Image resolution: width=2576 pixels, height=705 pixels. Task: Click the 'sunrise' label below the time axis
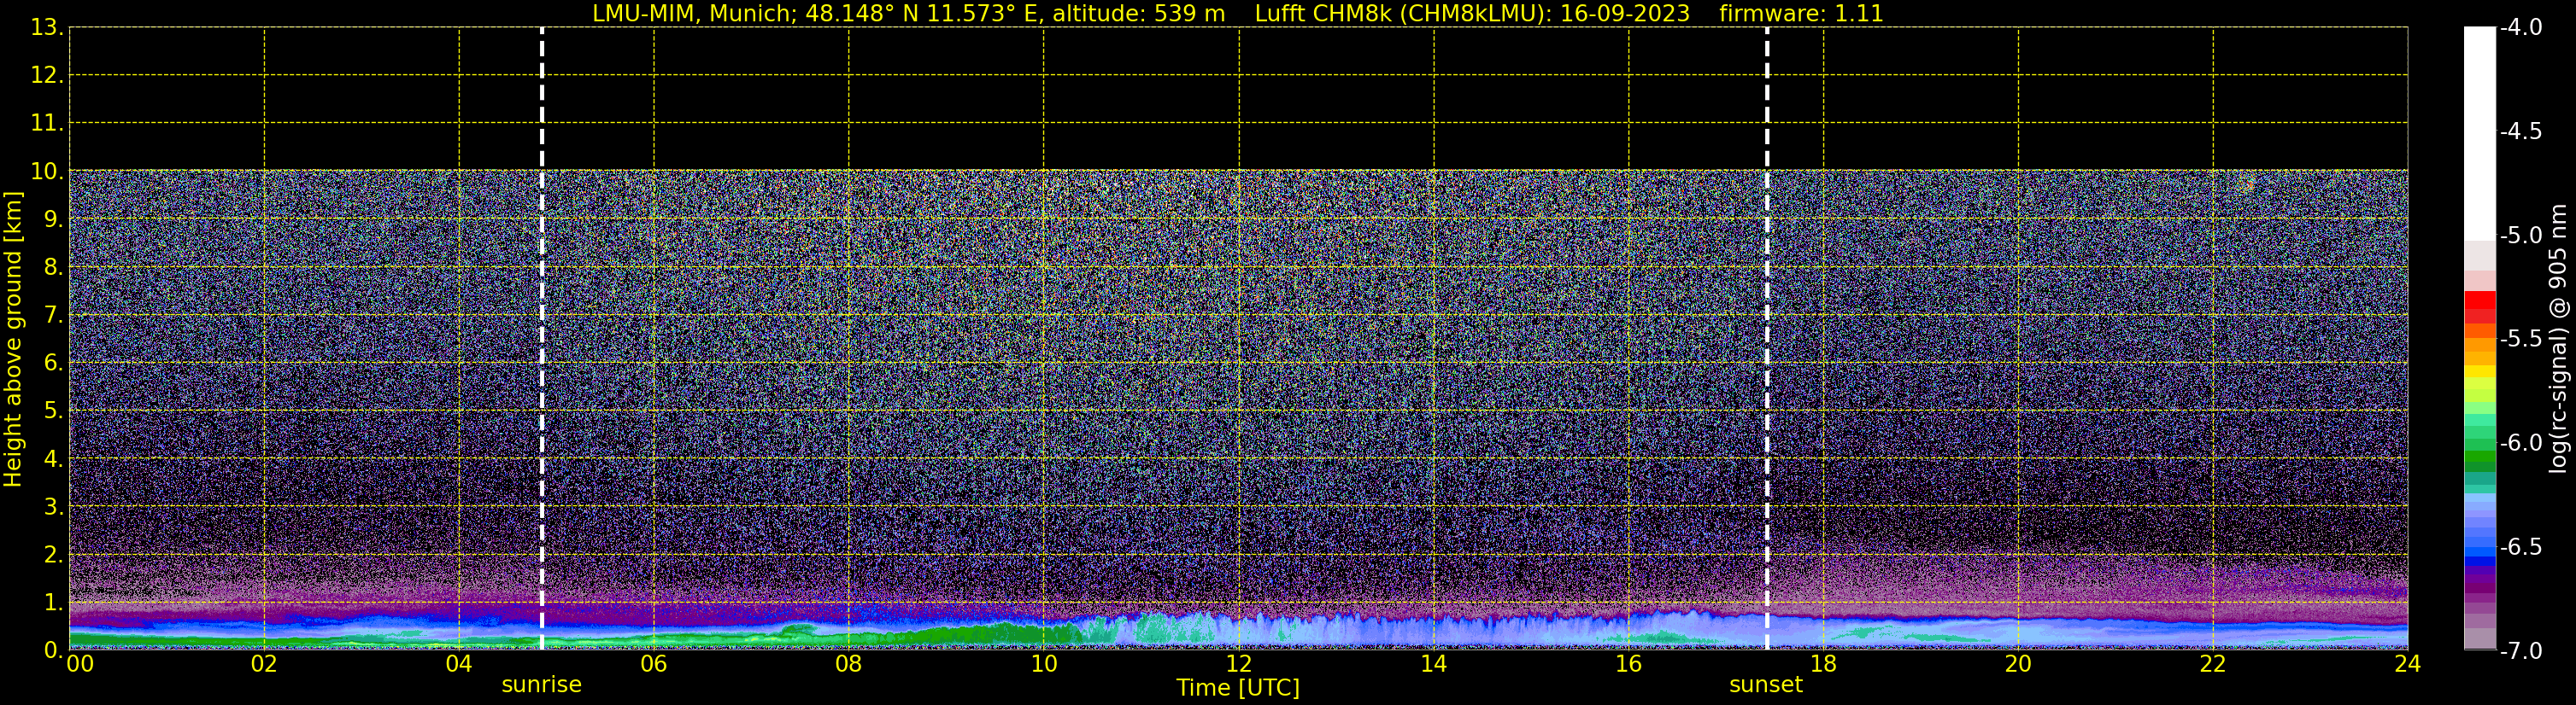(541, 685)
